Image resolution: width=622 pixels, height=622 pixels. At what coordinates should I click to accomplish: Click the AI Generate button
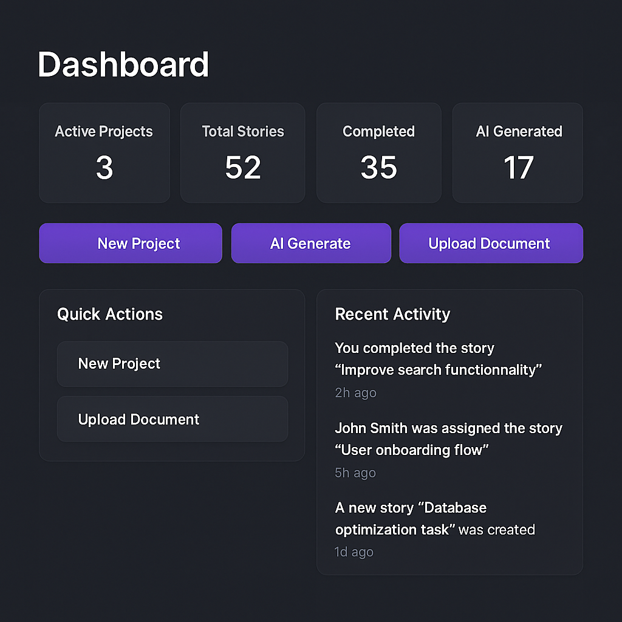tap(310, 243)
